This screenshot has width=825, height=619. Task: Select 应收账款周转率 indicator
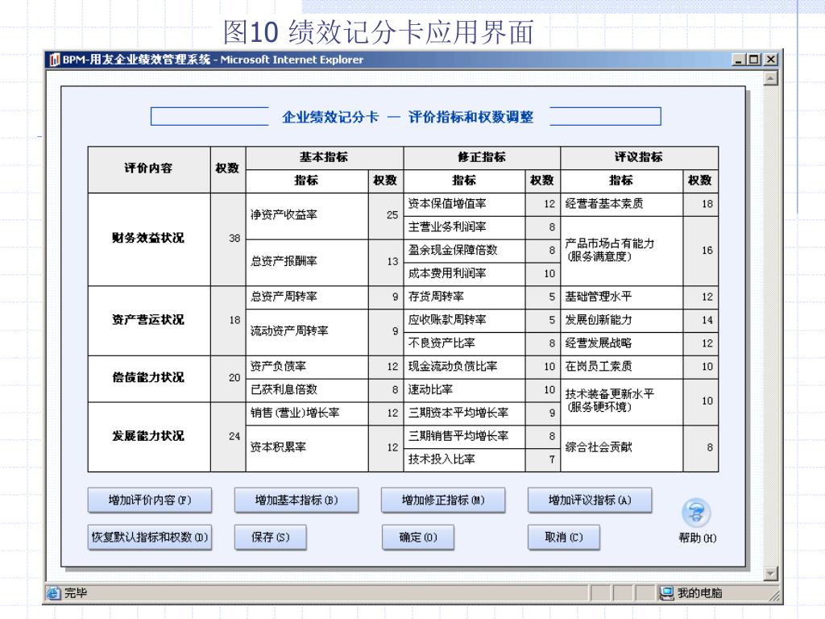[x=464, y=320]
